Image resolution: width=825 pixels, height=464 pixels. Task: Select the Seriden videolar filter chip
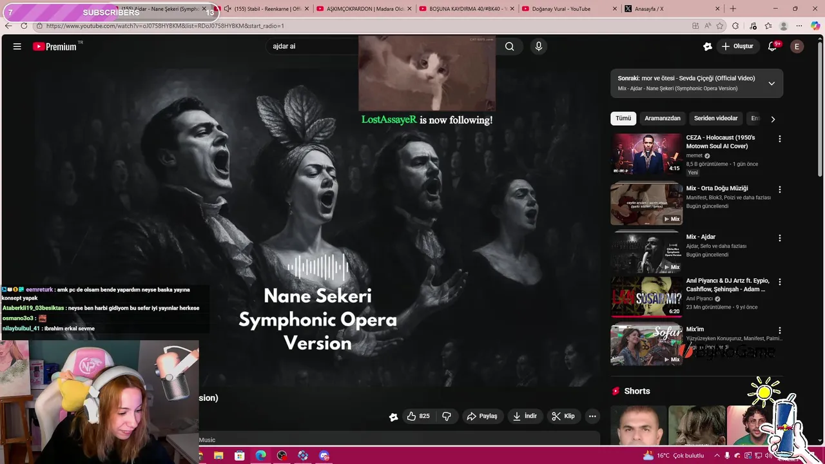coord(715,119)
